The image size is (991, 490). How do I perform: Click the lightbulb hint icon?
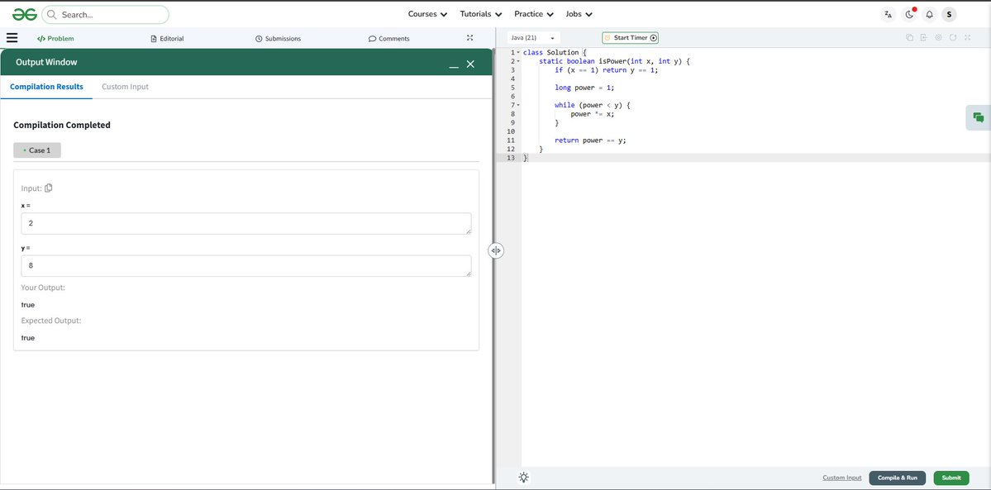(524, 478)
